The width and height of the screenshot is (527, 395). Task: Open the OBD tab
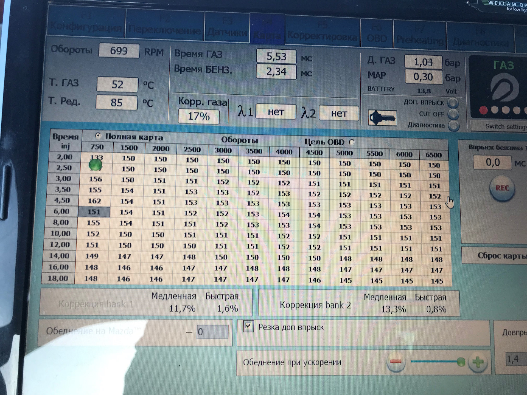click(377, 35)
